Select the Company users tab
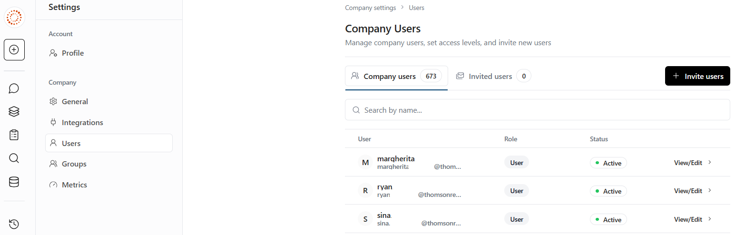Screen dimensions: 755x235 (x=396, y=76)
